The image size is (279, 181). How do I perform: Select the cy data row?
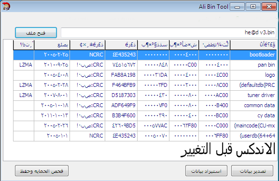(145, 115)
